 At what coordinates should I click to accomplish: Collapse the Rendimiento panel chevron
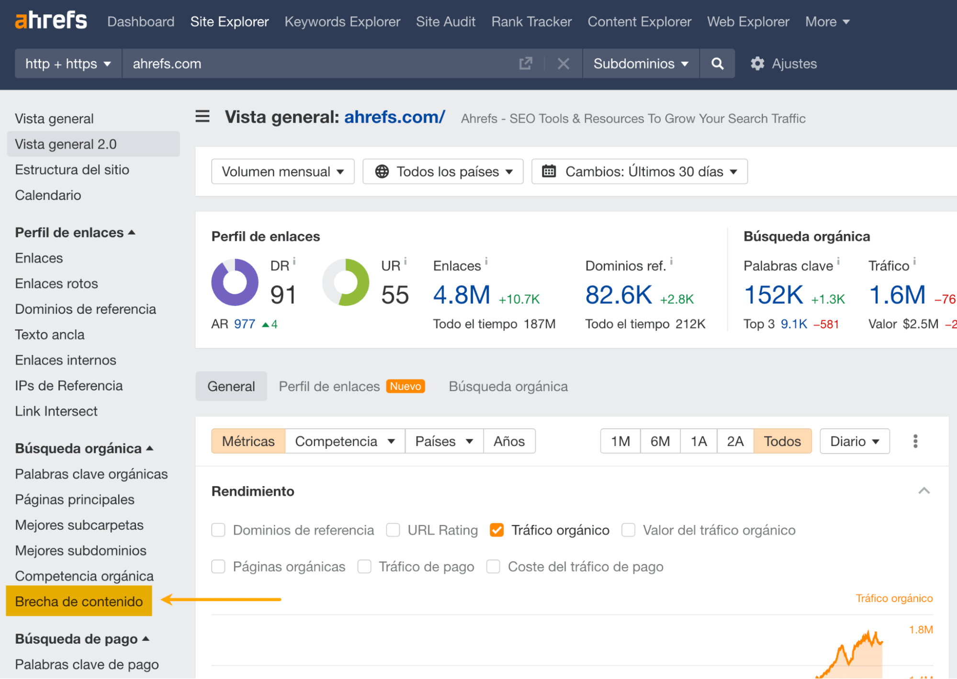[924, 490]
